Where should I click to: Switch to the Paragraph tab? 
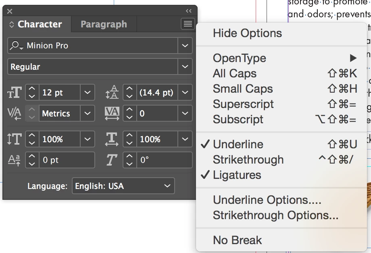point(104,24)
